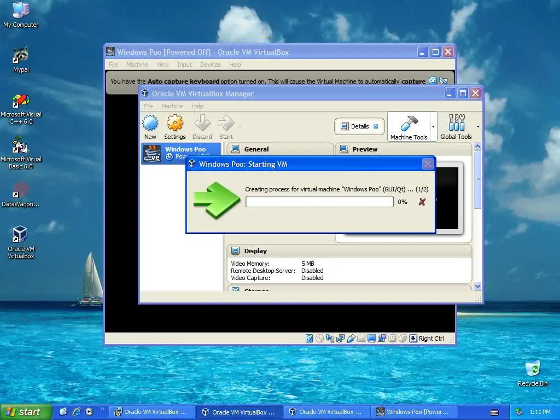The height and width of the screenshot is (420, 560).
Task: Collapse the General details section header
Action: pos(279,149)
